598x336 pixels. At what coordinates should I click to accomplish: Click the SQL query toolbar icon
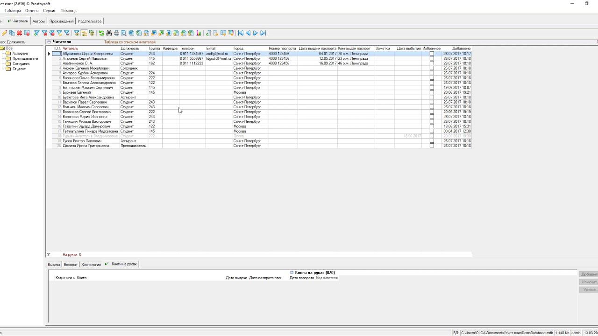pyautogui.click(x=92, y=33)
